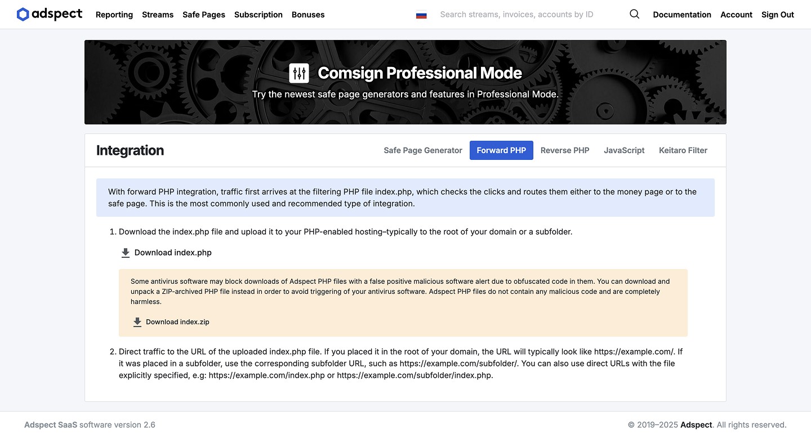Switch to the Safe Page Generator tab
The image size is (811, 438).
tap(423, 150)
